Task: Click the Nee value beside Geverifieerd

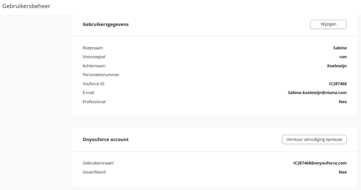Action: (x=343, y=172)
